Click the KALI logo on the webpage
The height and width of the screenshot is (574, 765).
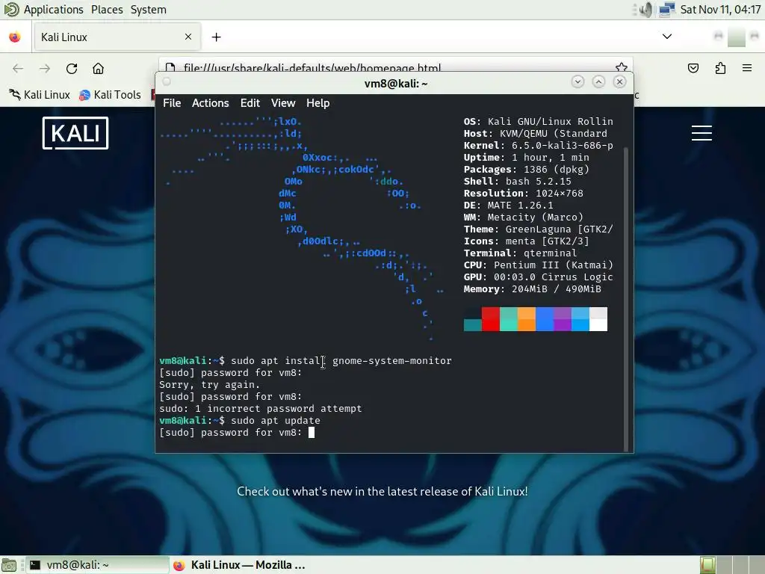pos(75,133)
